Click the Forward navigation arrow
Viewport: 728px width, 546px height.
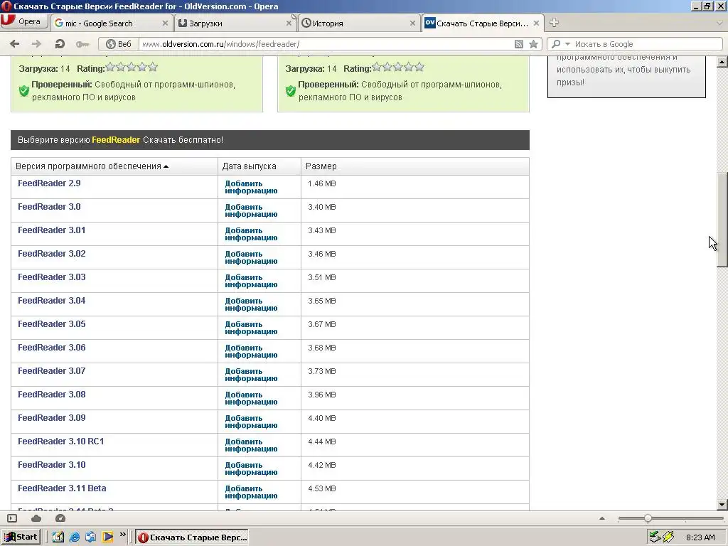[36, 43]
